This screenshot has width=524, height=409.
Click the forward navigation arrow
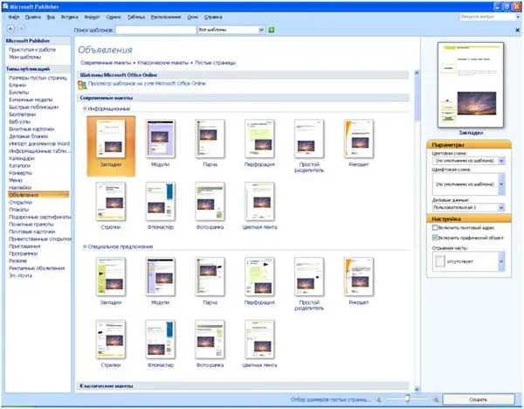tap(20, 30)
